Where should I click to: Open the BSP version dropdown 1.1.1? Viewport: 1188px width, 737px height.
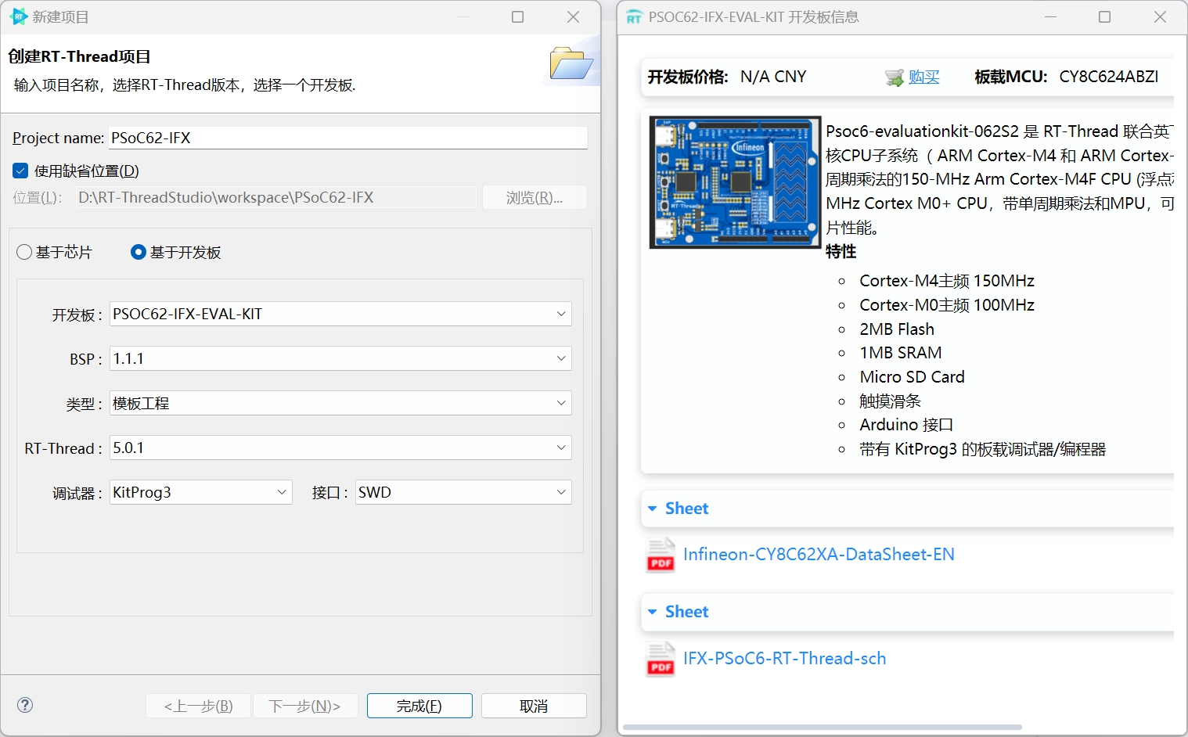coord(340,358)
